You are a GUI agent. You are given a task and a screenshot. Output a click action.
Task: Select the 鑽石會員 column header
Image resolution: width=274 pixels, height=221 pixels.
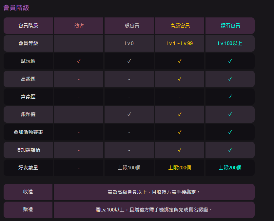coord(230,26)
